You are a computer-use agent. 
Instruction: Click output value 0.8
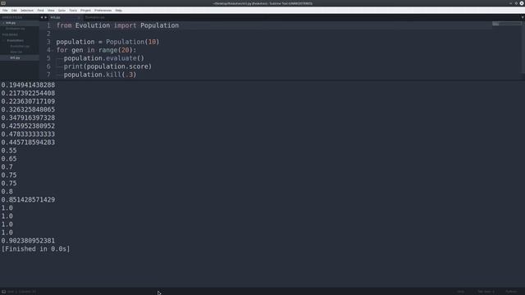[x=7, y=192]
